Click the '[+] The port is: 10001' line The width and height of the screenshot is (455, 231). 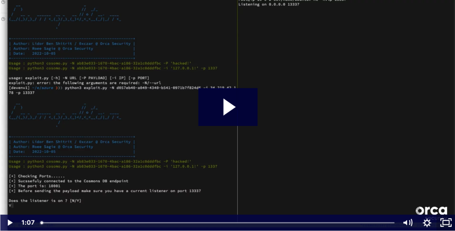[x=35, y=186]
